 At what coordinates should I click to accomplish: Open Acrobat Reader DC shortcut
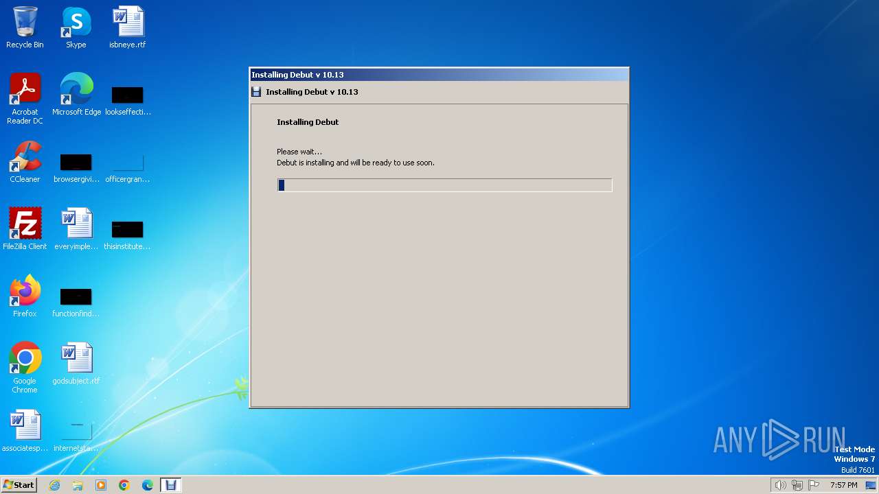point(25,99)
